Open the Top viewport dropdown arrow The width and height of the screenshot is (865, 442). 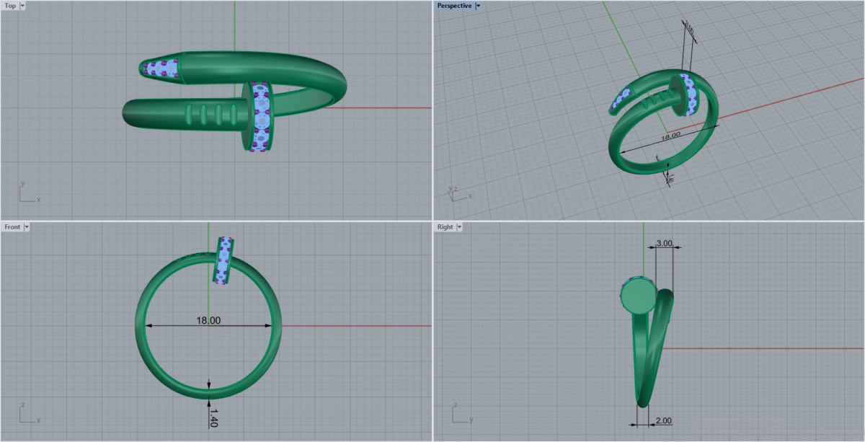coord(23,6)
